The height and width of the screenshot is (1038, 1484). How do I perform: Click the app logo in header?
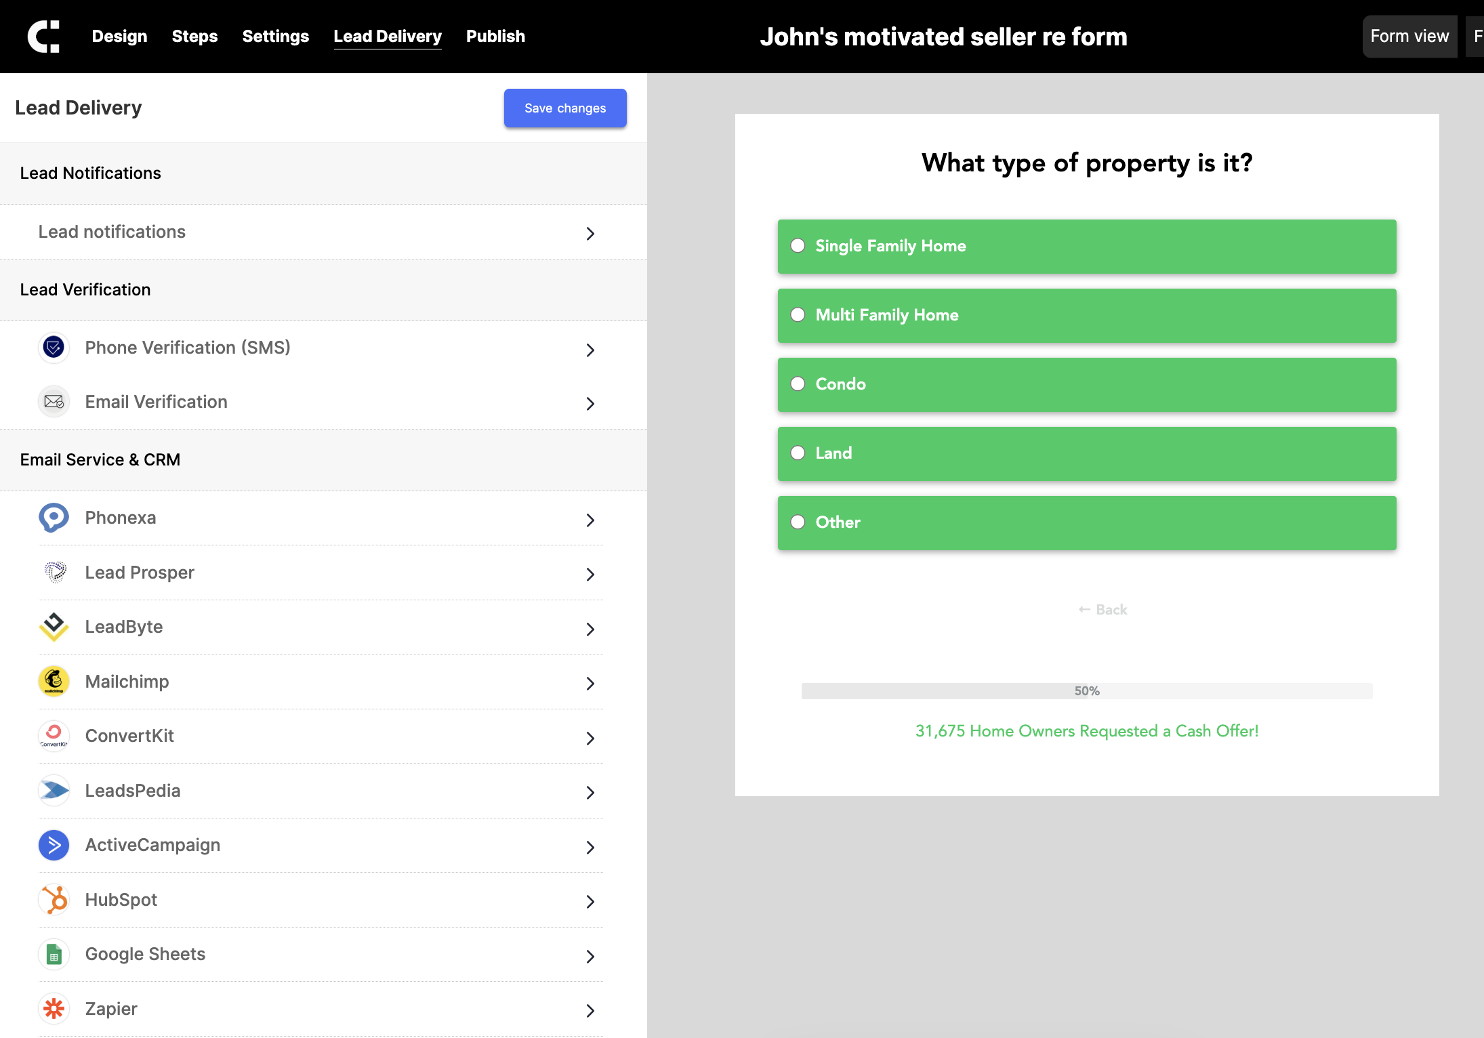click(43, 37)
